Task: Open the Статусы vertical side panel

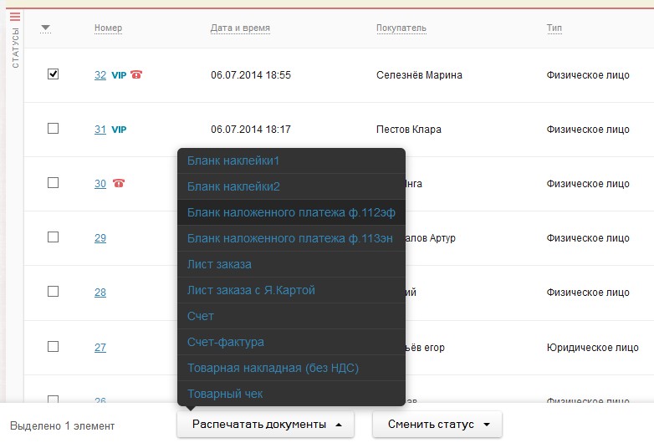Action: (x=14, y=48)
